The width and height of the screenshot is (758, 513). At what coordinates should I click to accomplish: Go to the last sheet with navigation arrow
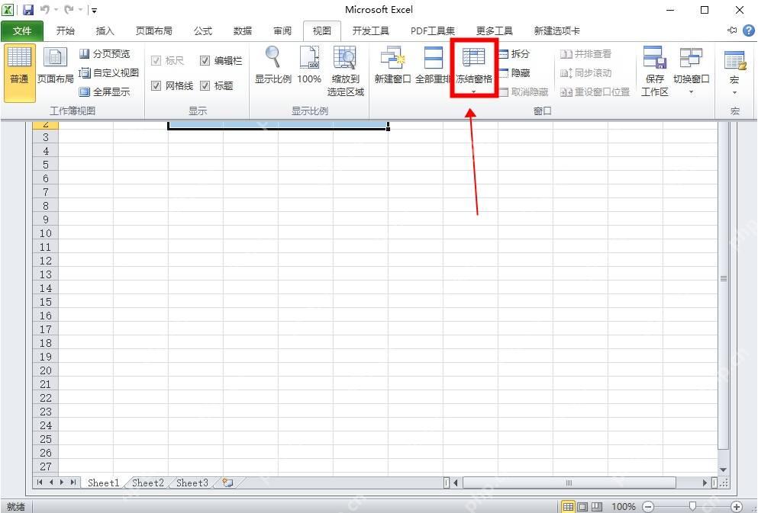(x=73, y=483)
